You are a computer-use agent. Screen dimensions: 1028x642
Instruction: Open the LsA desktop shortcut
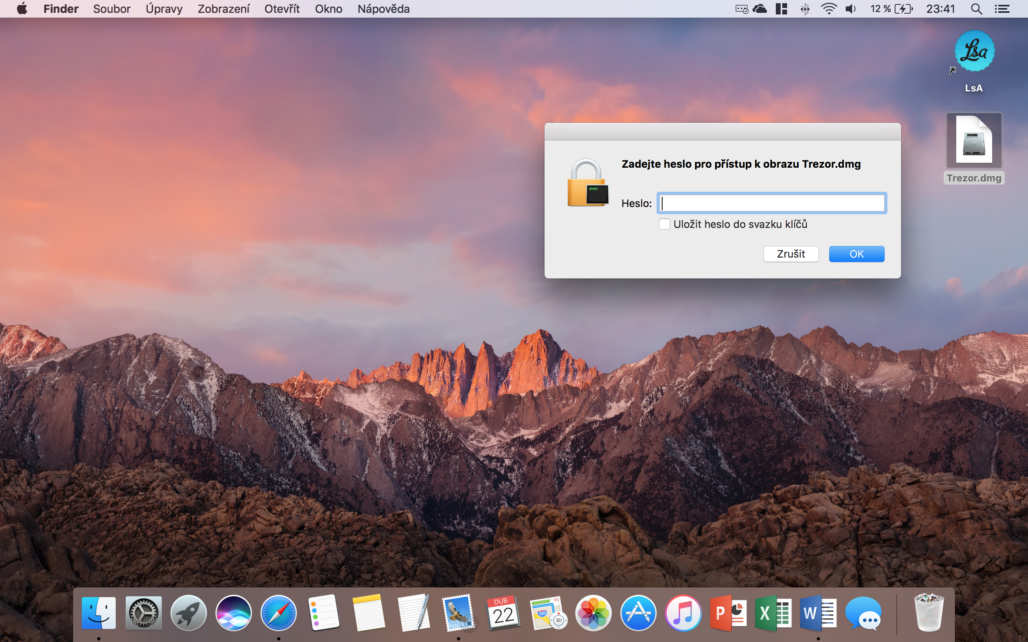point(974,52)
